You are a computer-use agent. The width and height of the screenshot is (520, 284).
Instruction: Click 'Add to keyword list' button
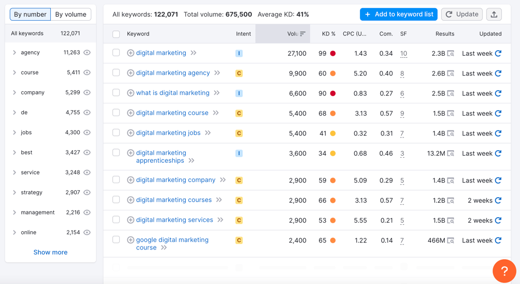pos(399,14)
